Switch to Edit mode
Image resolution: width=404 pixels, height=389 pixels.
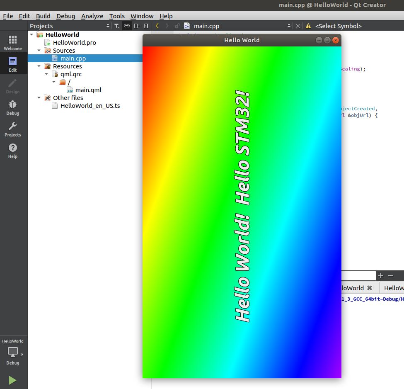(x=12, y=64)
